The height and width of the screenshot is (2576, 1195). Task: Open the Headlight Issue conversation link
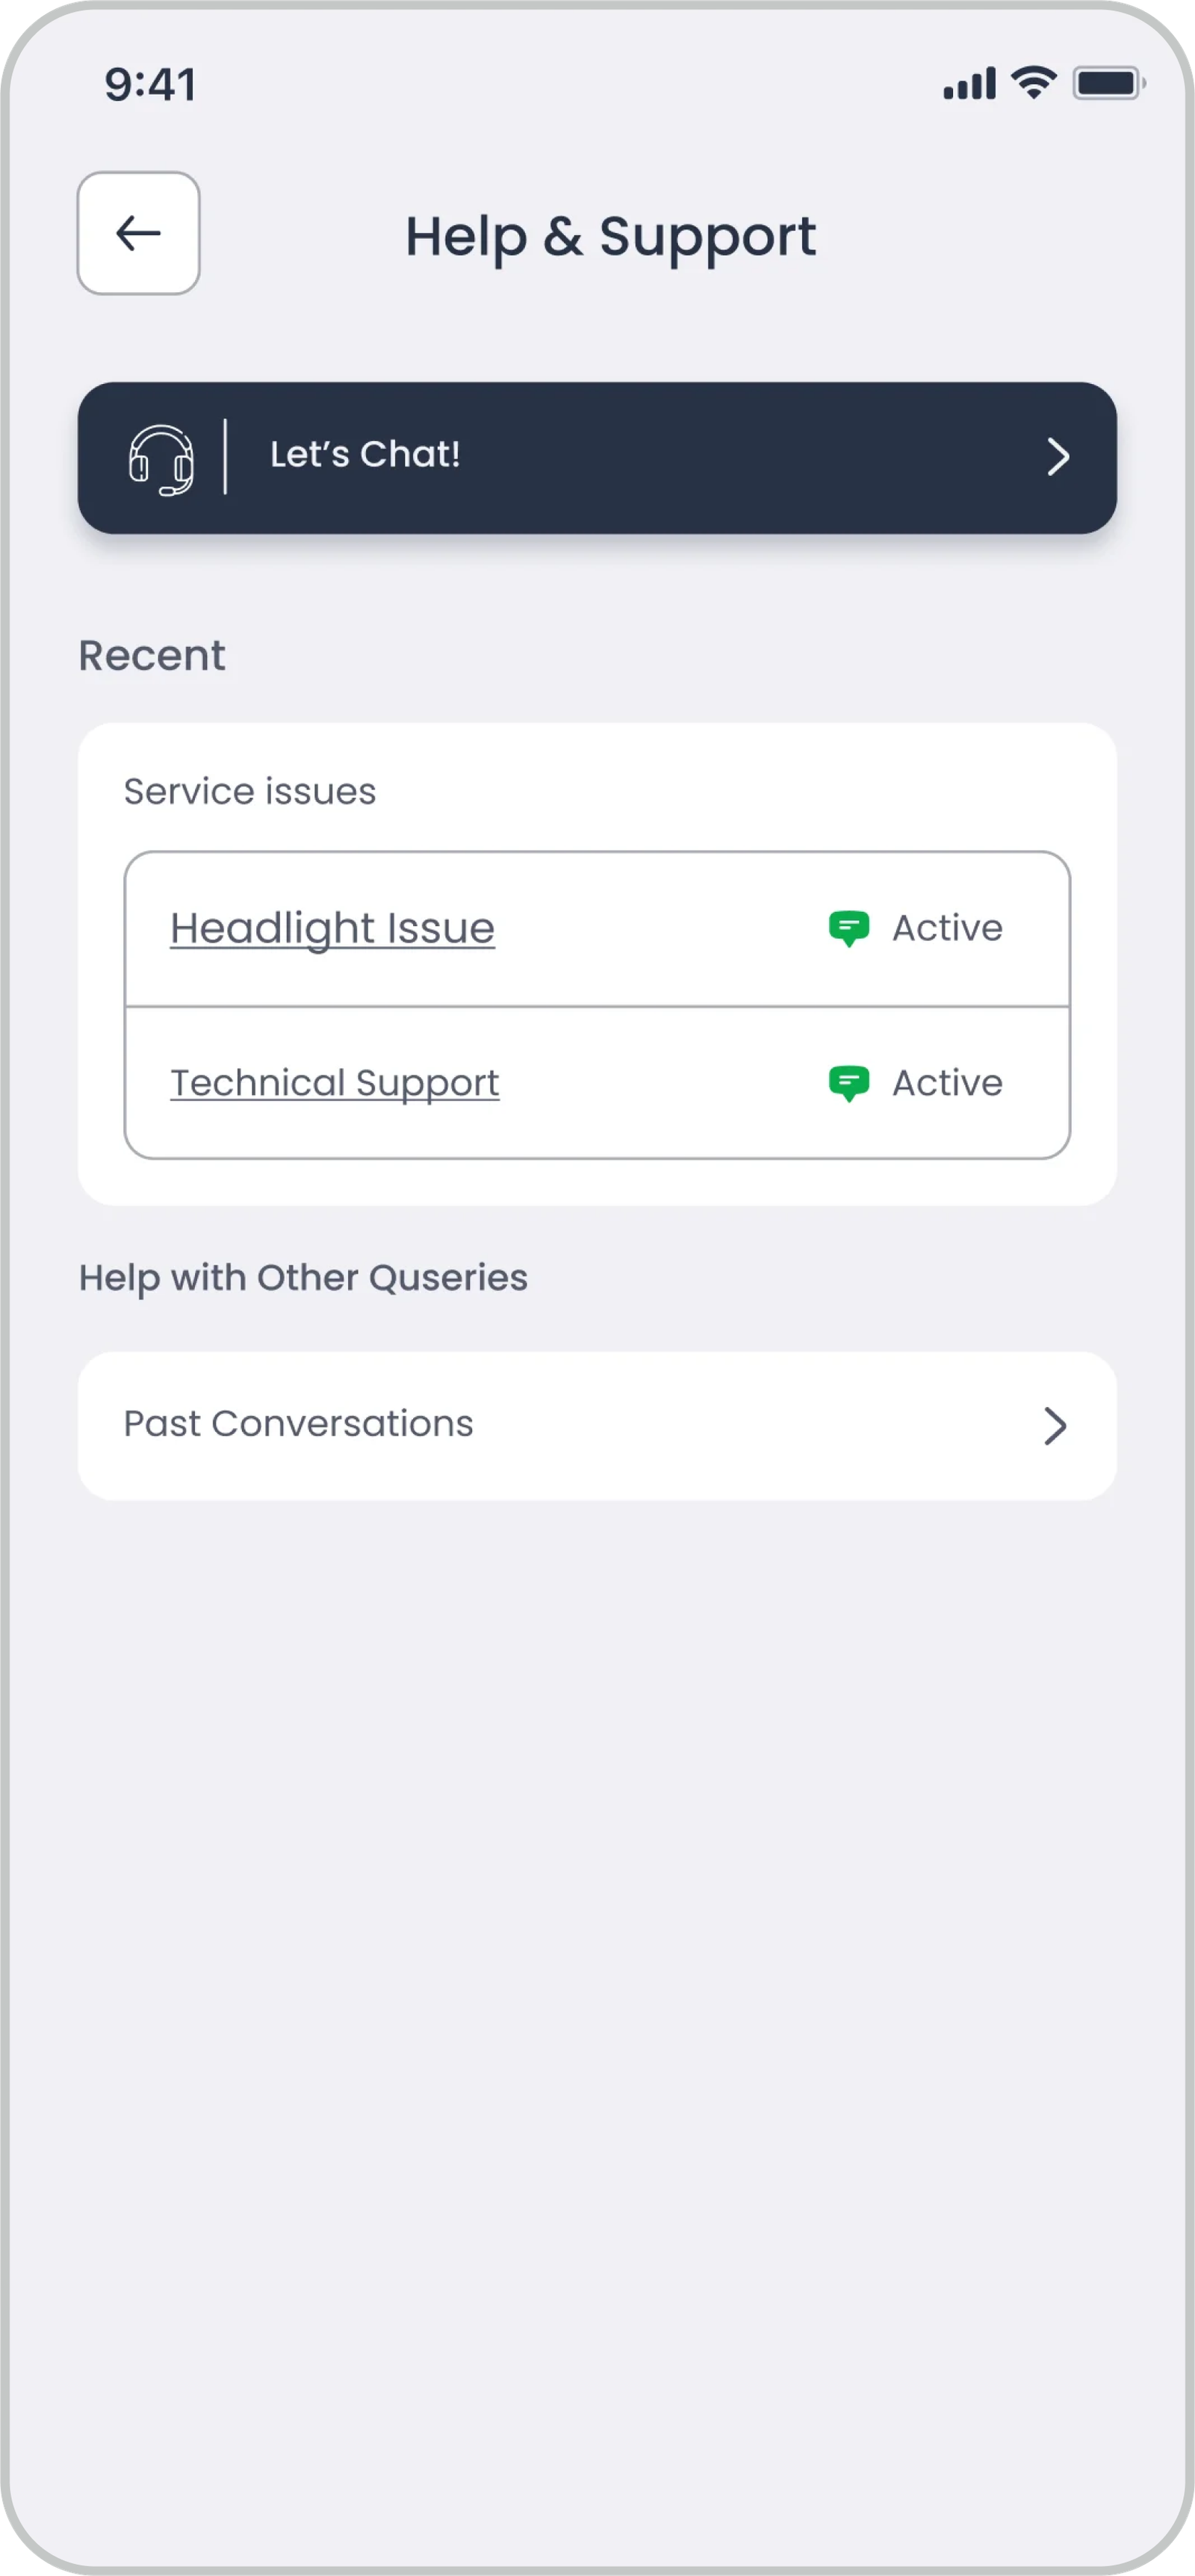(x=332, y=928)
